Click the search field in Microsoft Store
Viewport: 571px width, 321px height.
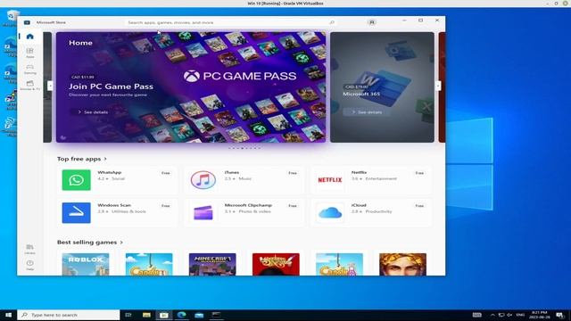(x=229, y=22)
